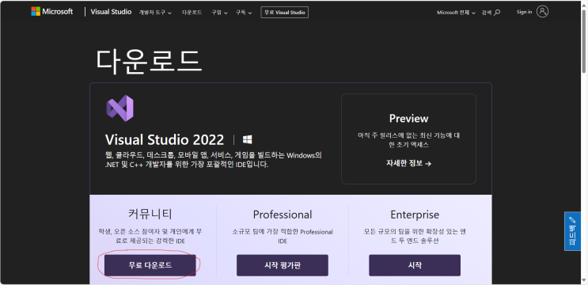Open search with the magnifier icon
This screenshot has width=588, height=285.
(x=497, y=13)
